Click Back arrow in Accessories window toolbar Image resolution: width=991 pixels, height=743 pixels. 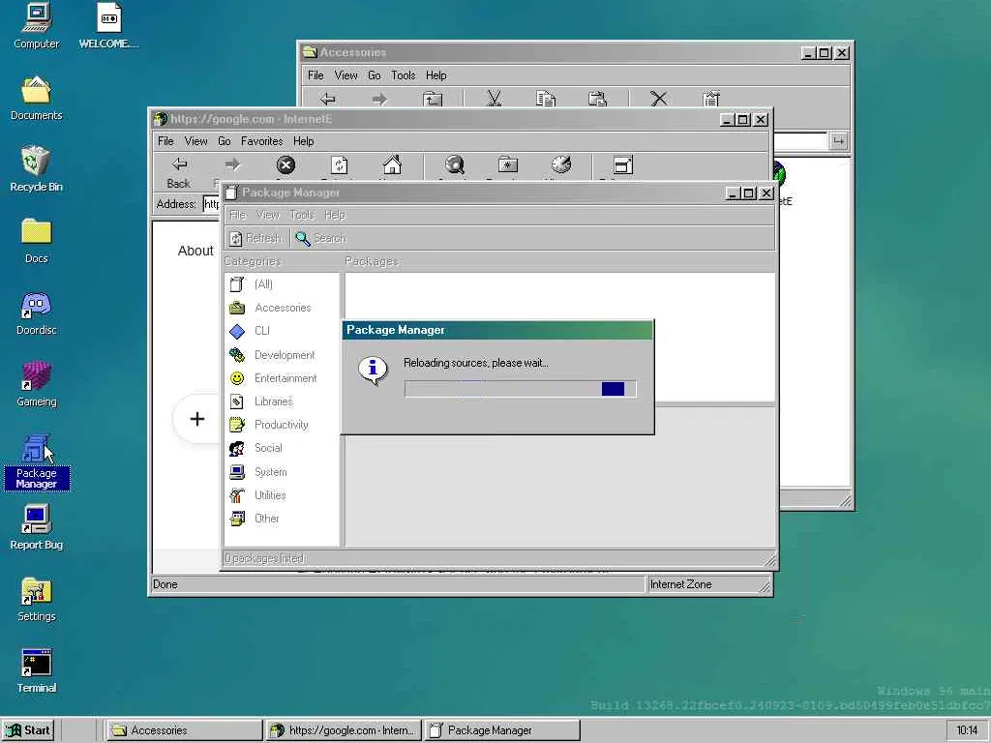click(327, 99)
